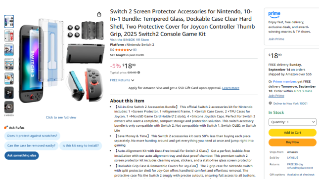Open the Learn more link for Amazon Visa
Image resolution: width=319 pixels, height=179 pixels.
click(230, 88)
